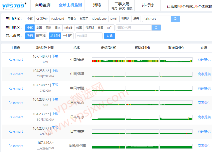Filter merchants by RackNerd

(x=58, y=19)
